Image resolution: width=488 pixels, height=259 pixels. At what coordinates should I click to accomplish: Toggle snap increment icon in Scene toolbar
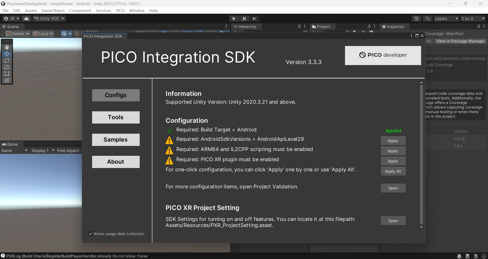click(x=77, y=34)
